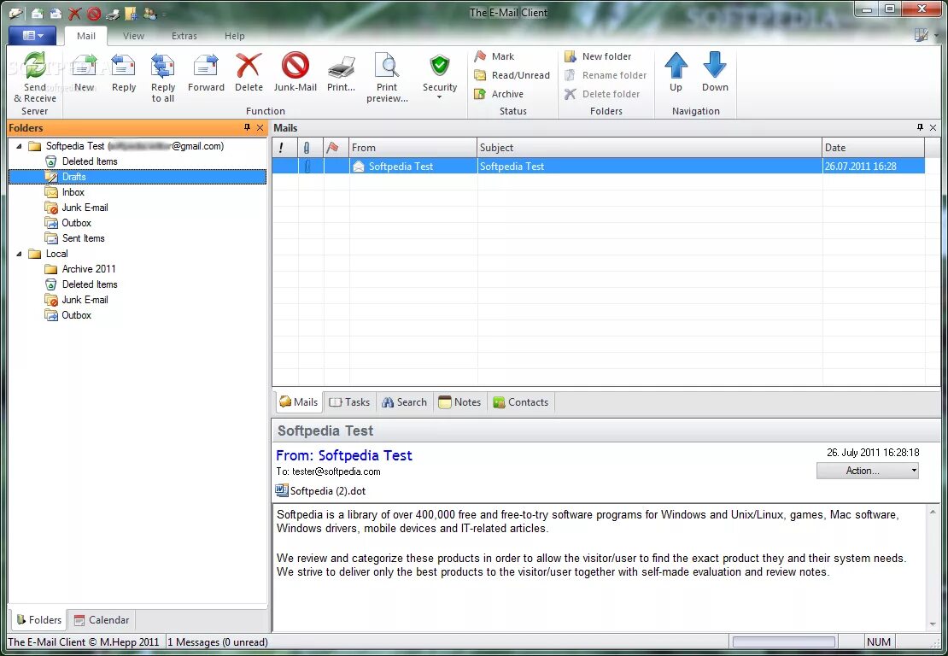The height and width of the screenshot is (656, 948).
Task: Collapse the Softpedia Test account tree
Action: click(19, 146)
